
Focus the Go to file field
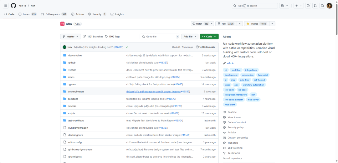click(x=160, y=37)
